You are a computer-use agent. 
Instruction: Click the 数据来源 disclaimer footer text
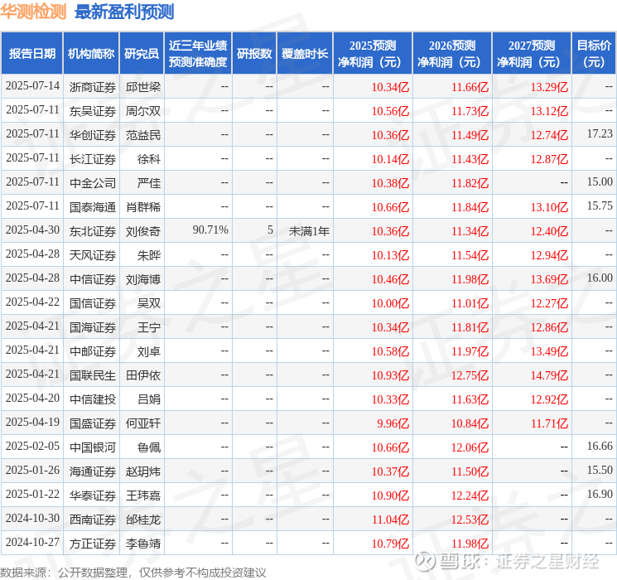133,573
